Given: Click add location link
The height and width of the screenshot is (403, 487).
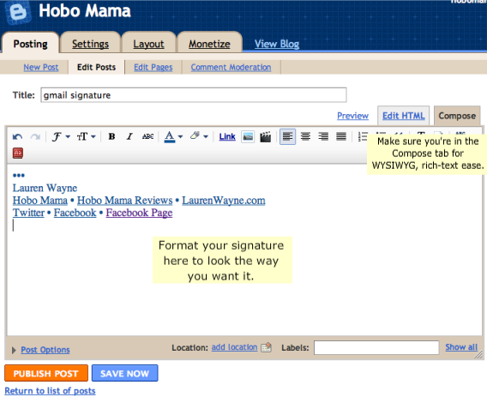Looking at the screenshot, I should pyautogui.click(x=234, y=347).
